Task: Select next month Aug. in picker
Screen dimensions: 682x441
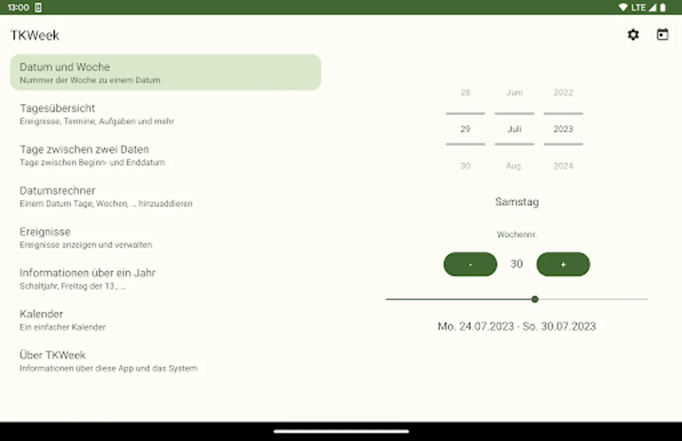Action: point(514,166)
